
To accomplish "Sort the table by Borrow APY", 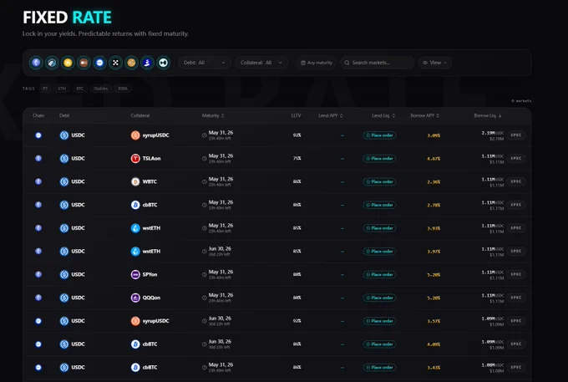I will tap(424, 115).
